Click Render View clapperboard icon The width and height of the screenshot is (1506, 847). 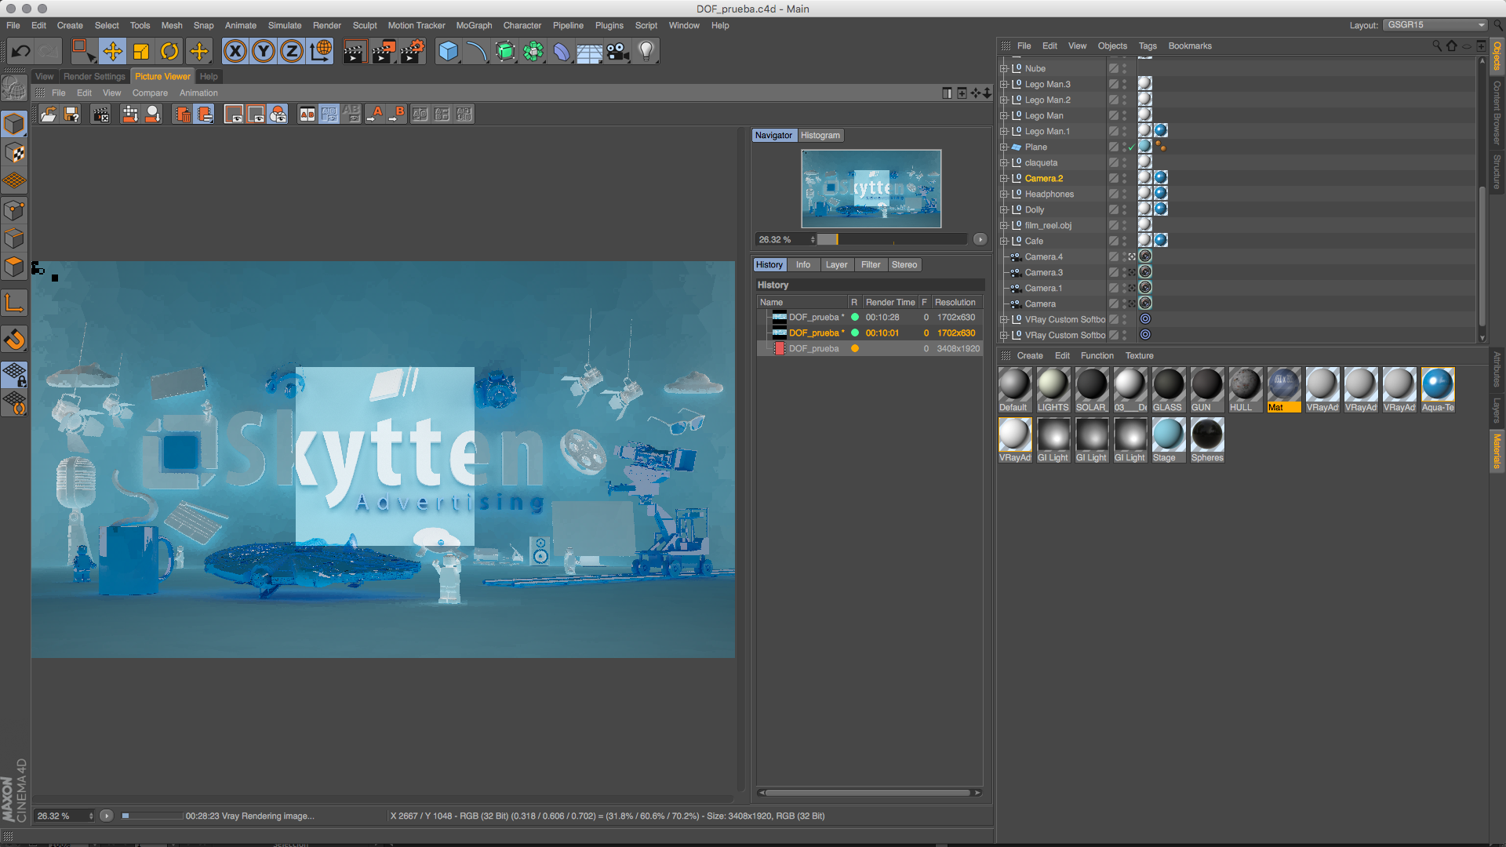pyautogui.click(x=355, y=52)
